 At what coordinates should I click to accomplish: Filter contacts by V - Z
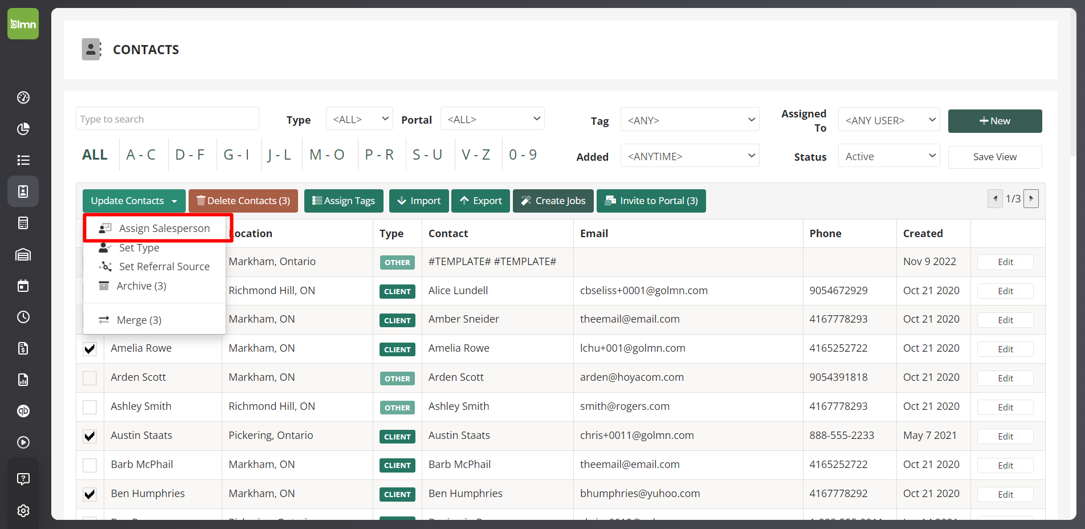click(476, 154)
